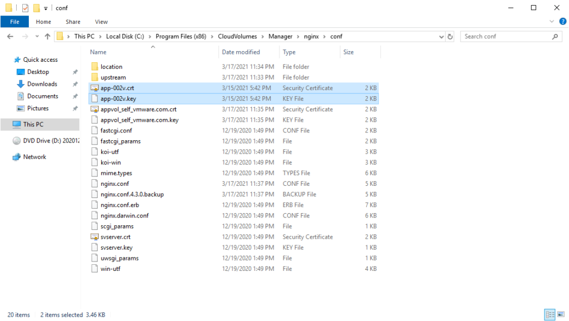Customize Quick Access Toolbar dropdown
This screenshot has width=569, height=321.
coord(46,8)
